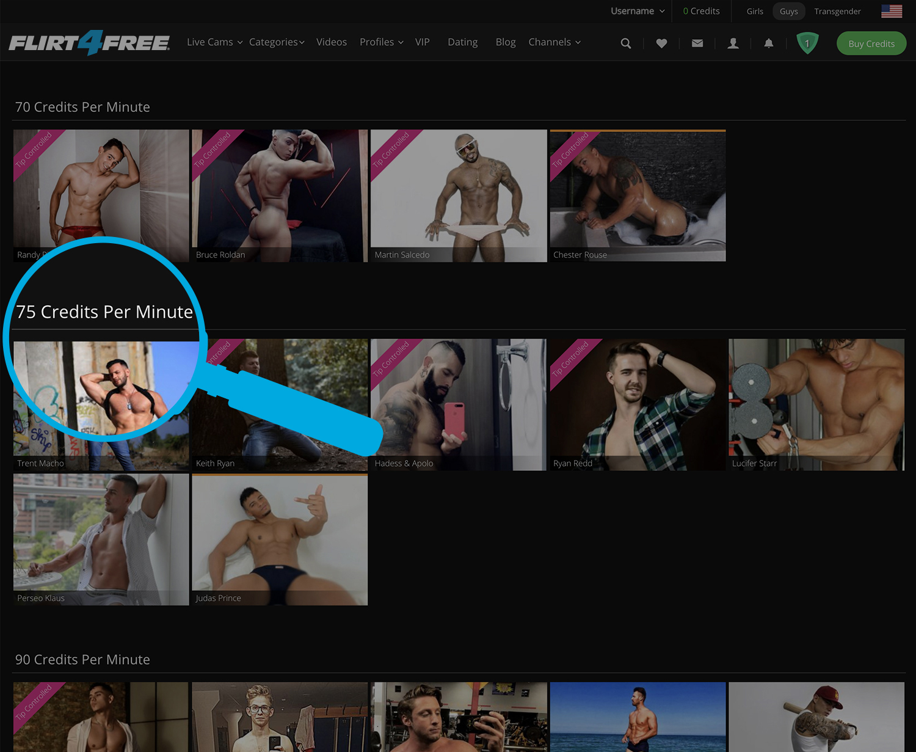Open favorites heart icon

pyautogui.click(x=661, y=43)
